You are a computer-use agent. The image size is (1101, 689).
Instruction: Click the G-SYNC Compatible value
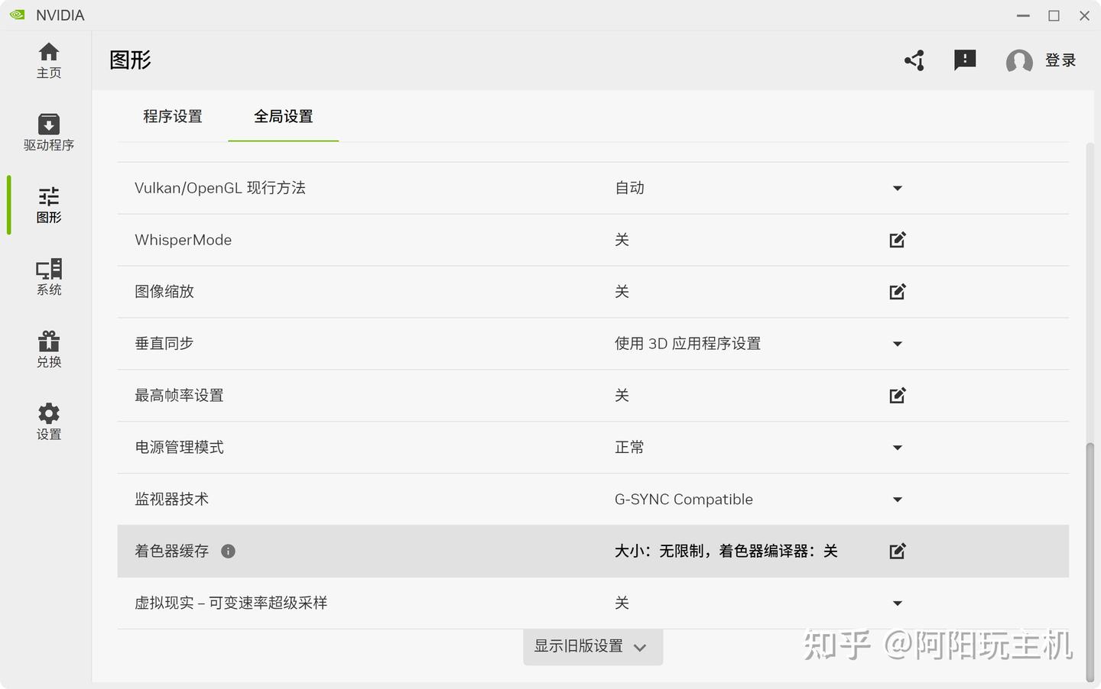[684, 500]
